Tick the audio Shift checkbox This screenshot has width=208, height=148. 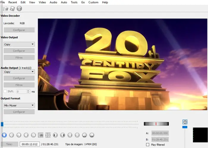click(5, 91)
